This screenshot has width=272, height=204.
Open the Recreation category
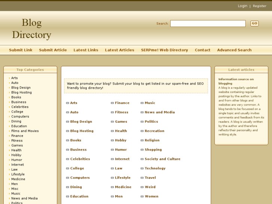(x=155, y=131)
